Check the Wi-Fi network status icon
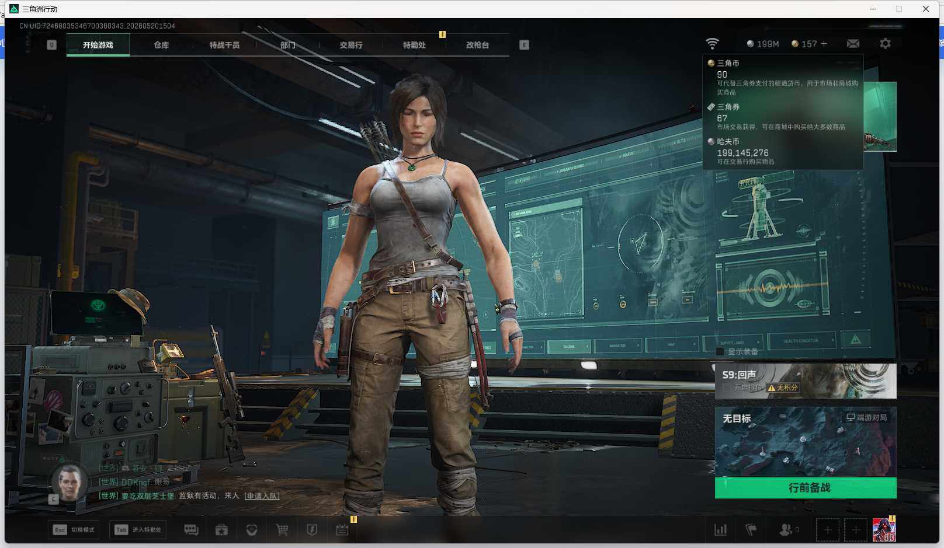 coord(712,44)
